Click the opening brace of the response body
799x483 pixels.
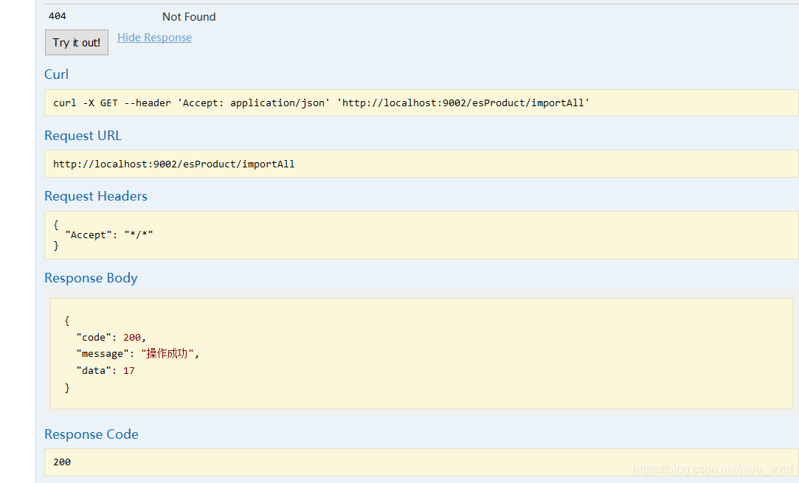[67, 321]
